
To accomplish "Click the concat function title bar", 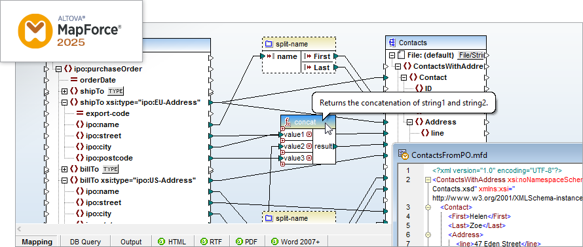I will [x=309, y=122].
